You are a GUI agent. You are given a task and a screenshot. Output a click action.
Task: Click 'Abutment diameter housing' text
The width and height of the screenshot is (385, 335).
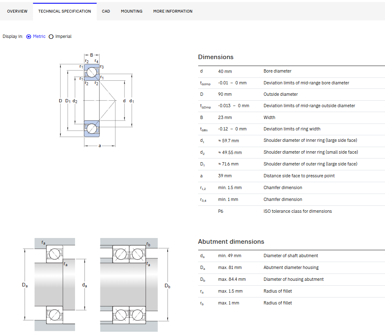click(x=291, y=267)
